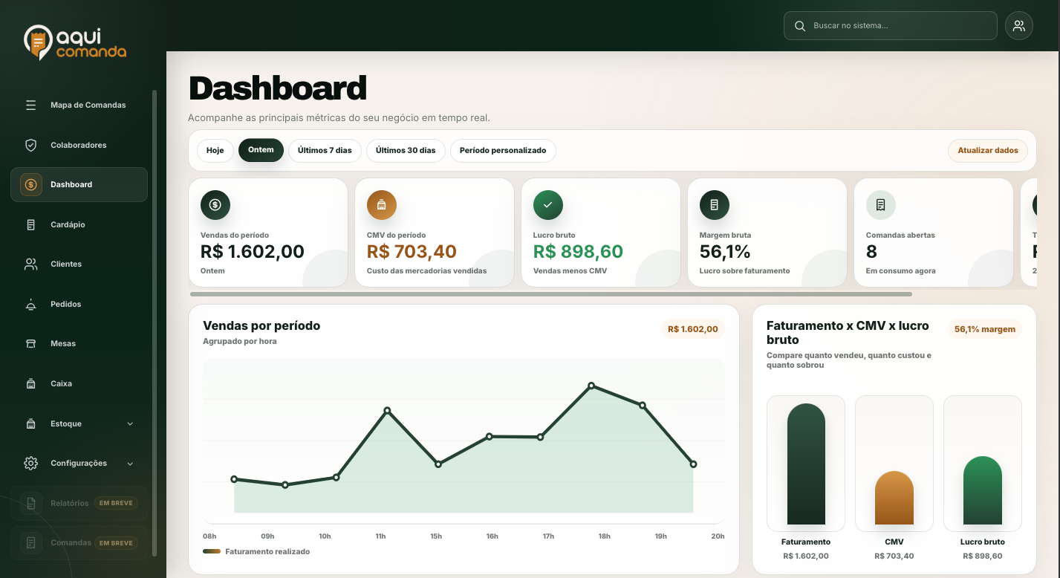Click the Mesas table icon
1060x578 pixels.
pyautogui.click(x=30, y=343)
